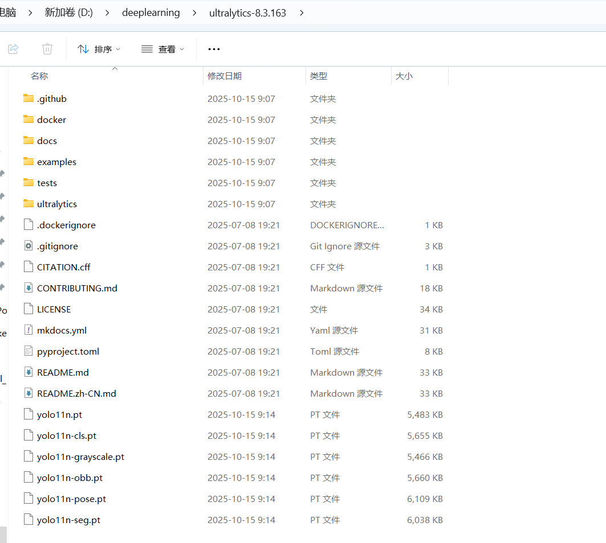
Task: Select the file name README.zh-CN.md
Action: pyautogui.click(x=76, y=394)
